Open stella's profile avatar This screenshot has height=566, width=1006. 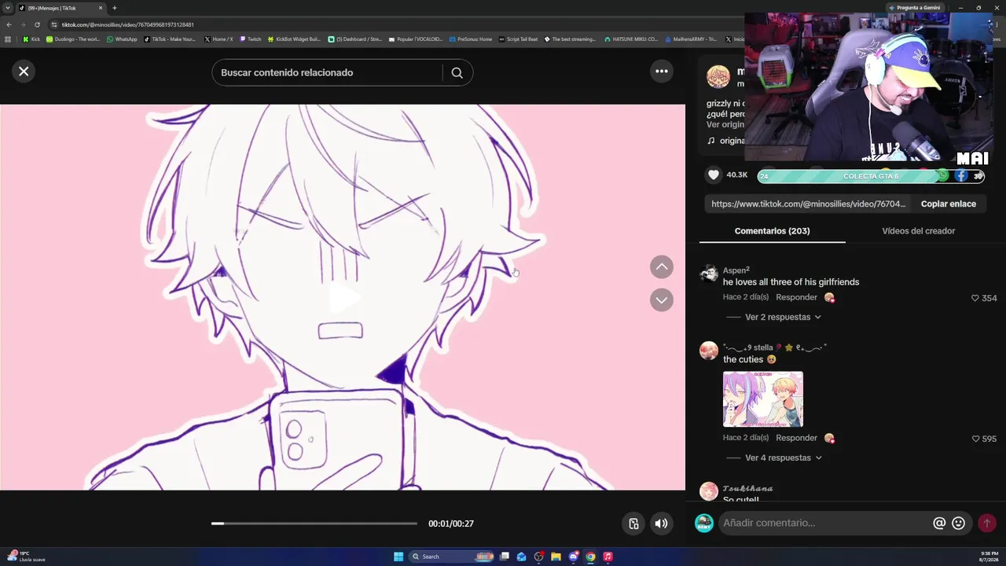pos(709,351)
